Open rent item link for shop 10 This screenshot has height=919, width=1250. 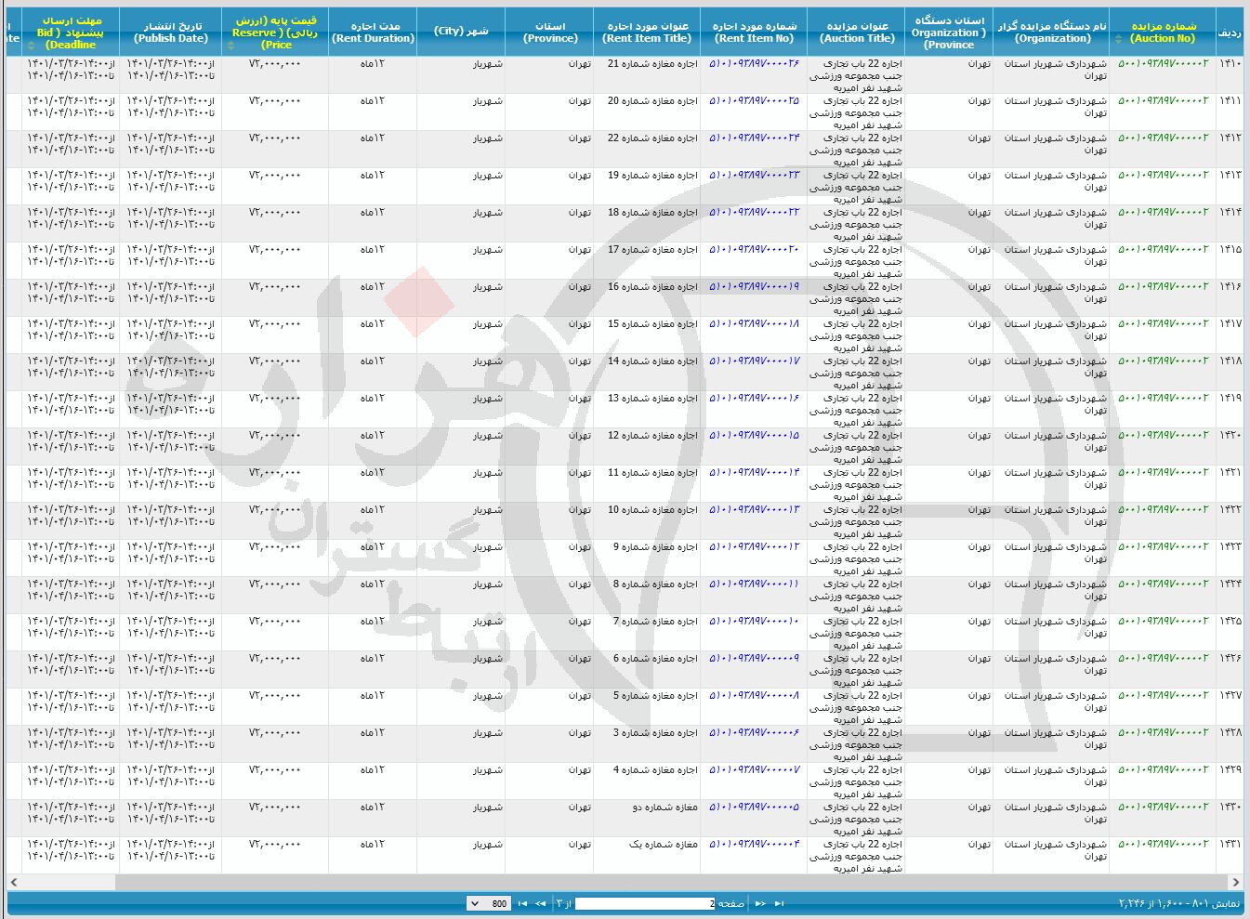point(754,510)
